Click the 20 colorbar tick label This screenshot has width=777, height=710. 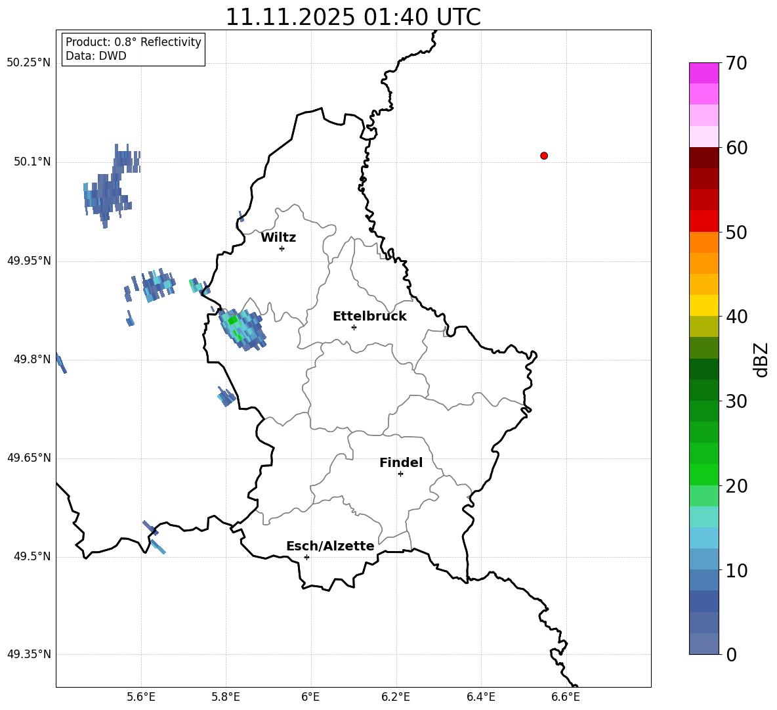pyautogui.click(x=736, y=486)
